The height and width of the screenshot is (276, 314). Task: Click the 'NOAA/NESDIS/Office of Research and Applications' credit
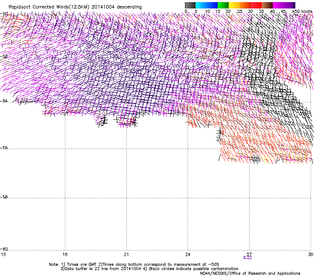[250, 273]
